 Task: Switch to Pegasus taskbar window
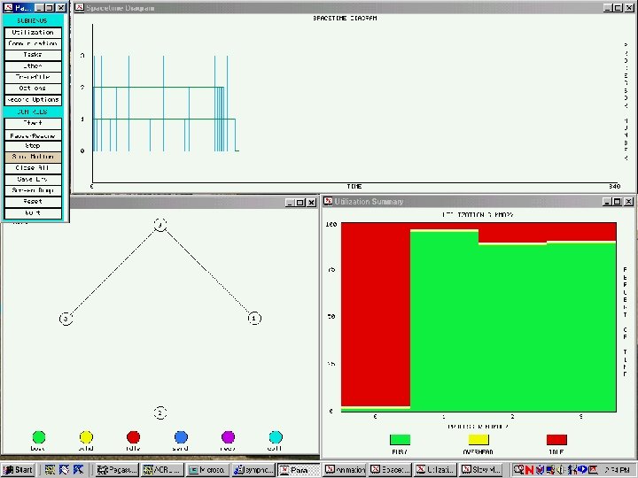116,470
